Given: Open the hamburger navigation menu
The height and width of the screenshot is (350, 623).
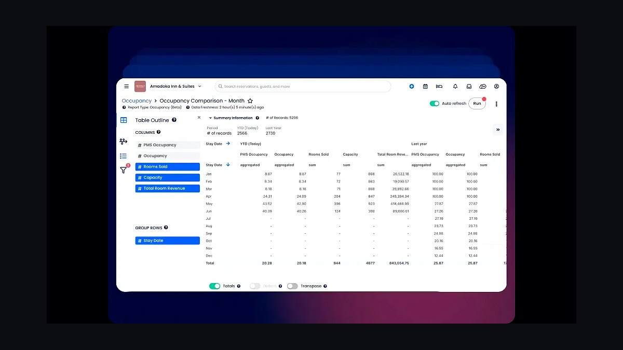Looking at the screenshot, I should click(x=126, y=87).
